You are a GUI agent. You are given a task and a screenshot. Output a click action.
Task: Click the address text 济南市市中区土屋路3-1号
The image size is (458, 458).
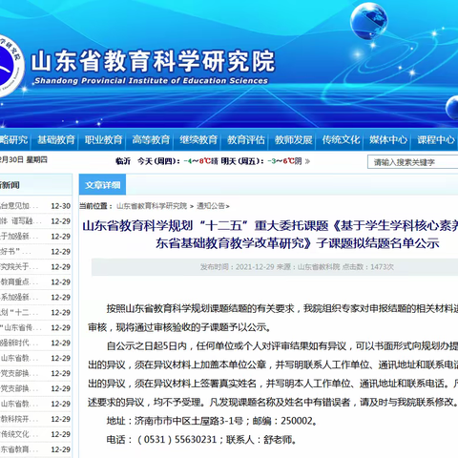[x=189, y=421]
